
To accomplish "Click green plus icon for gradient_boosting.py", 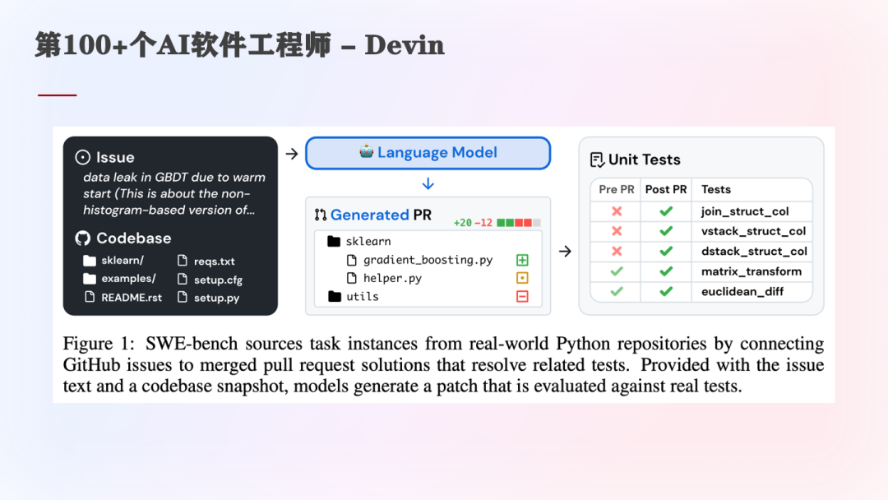I will [x=522, y=260].
